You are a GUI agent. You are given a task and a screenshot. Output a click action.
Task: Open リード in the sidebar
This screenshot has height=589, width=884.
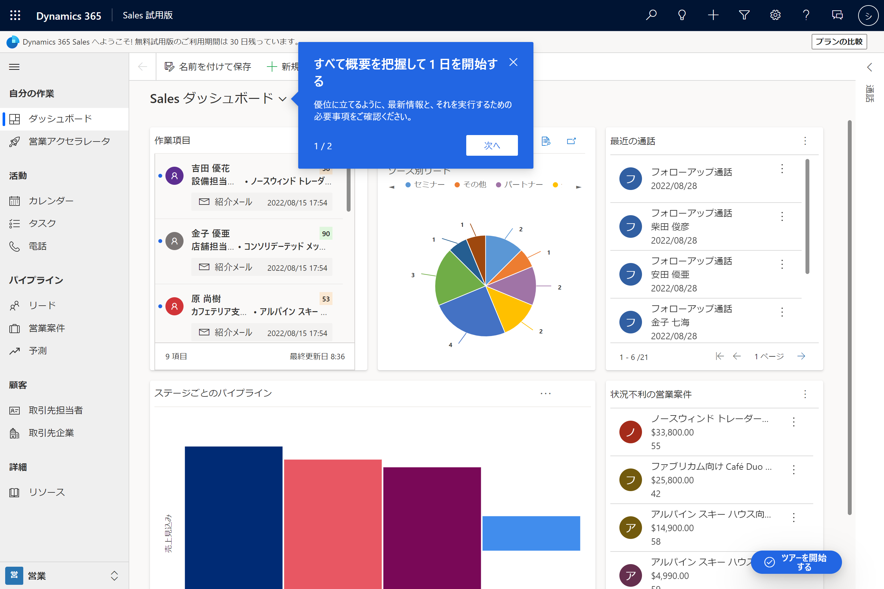pyautogui.click(x=65, y=305)
